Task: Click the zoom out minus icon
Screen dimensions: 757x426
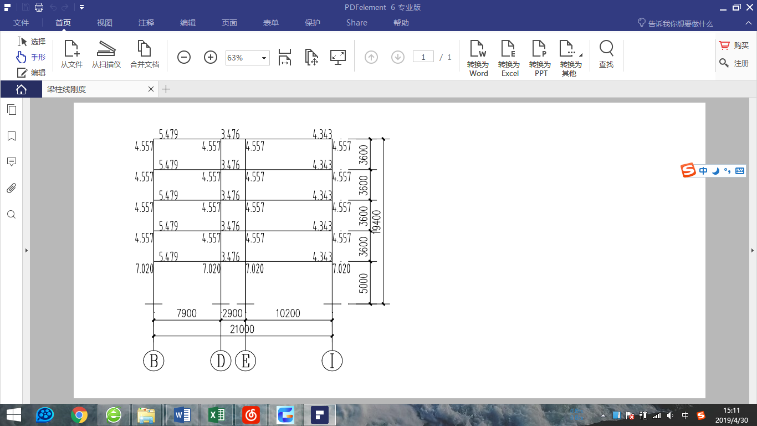Action: point(184,57)
